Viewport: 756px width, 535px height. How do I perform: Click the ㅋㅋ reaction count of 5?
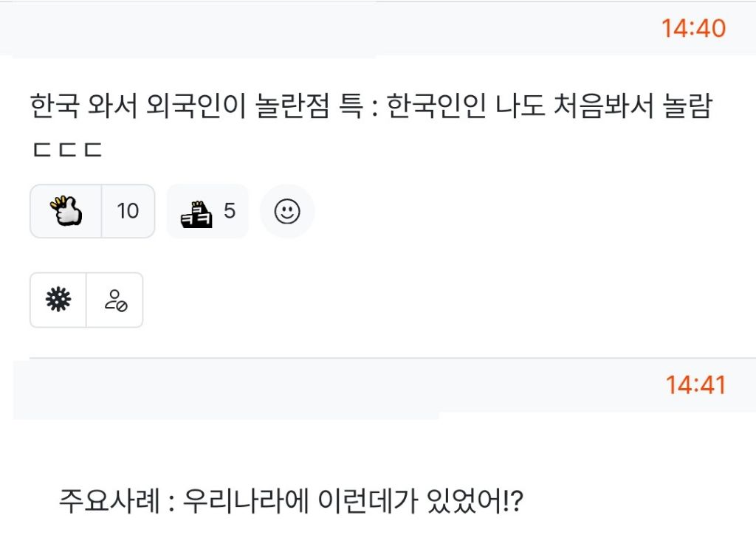(230, 211)
